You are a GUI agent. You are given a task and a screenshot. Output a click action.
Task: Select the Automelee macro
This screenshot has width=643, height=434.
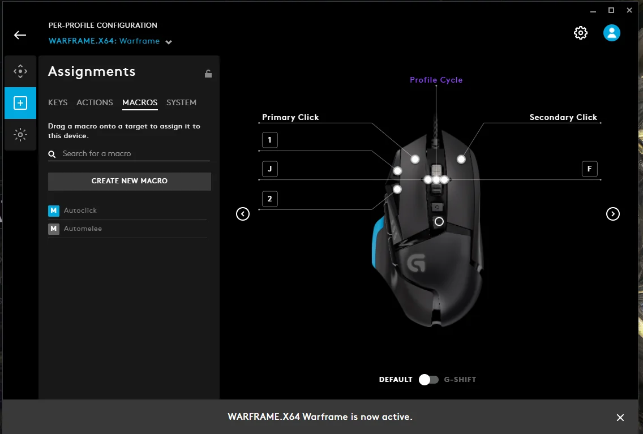(127, 229)
